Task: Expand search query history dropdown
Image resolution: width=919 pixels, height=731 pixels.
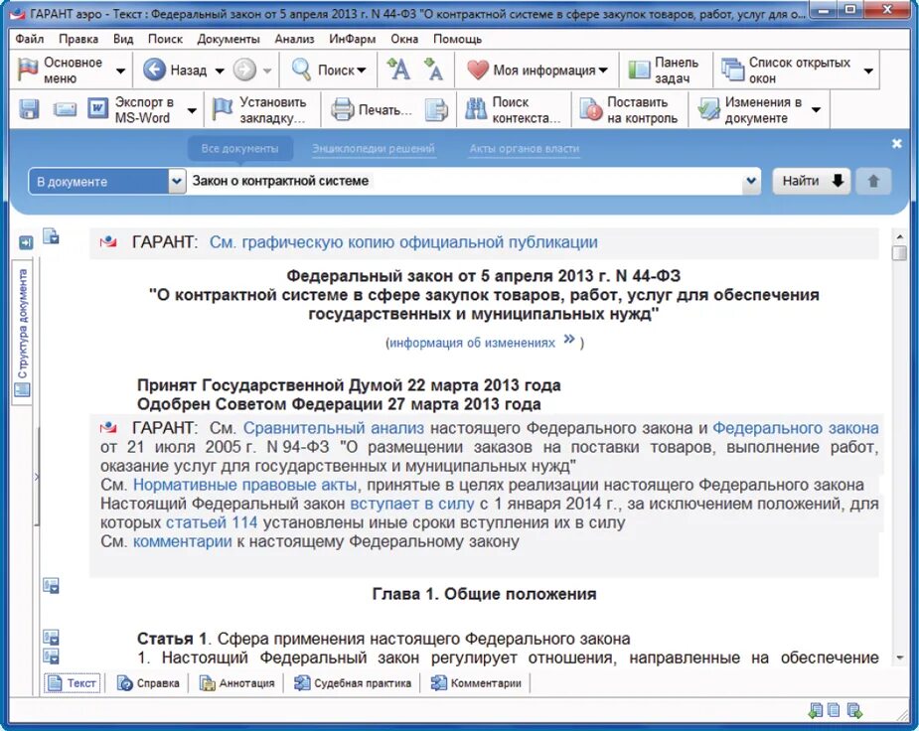Action: click(x=751, y=182)
